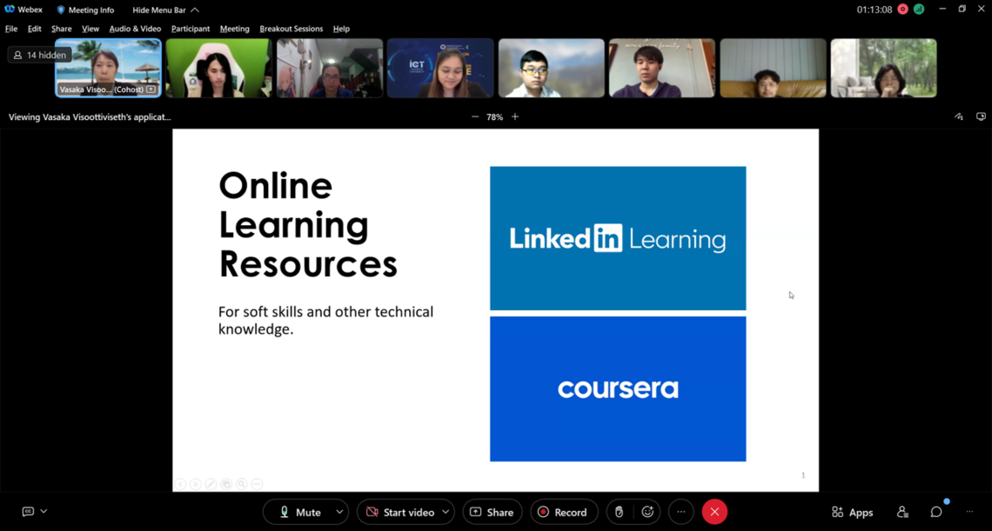This screenshot has width=992, height=531.
Task: Expand caption options chevron
Action: (x=44, y=512)
